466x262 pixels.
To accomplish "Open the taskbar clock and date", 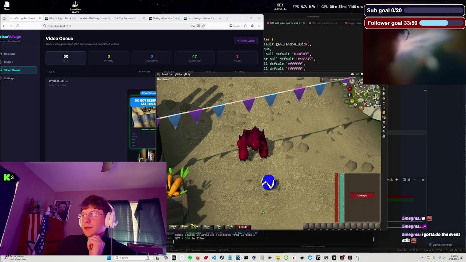I will tap(454, 258).
